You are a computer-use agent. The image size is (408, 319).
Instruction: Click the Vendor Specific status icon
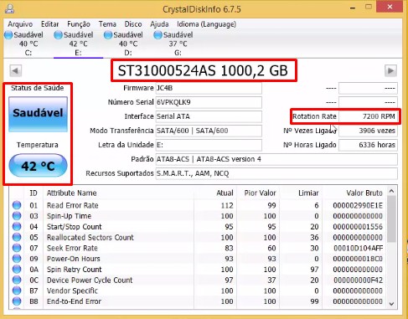[x=17, y=291]
